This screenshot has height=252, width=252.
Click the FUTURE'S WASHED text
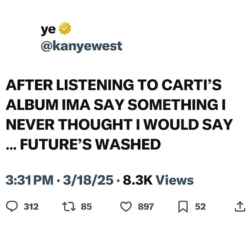[90, 144]
